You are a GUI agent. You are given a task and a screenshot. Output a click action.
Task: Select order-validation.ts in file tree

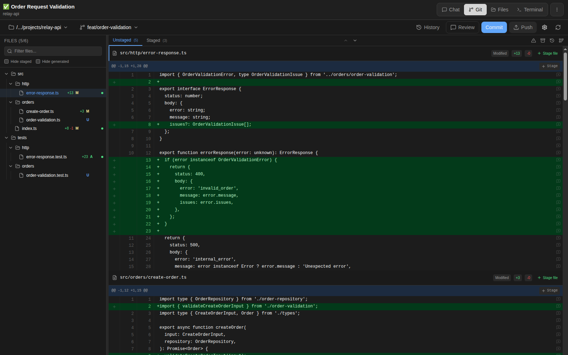(x=53, y=120)
